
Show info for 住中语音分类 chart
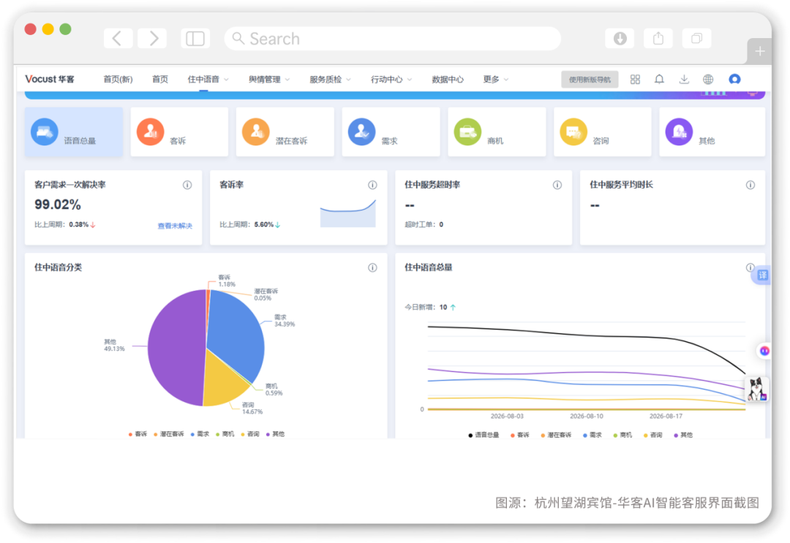[372, 267]
